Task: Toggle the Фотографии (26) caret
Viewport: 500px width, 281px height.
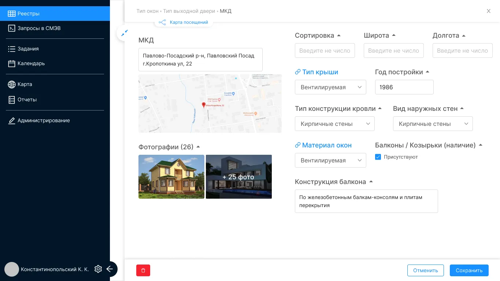Action: pyautogui.click(x=198, y=147)
